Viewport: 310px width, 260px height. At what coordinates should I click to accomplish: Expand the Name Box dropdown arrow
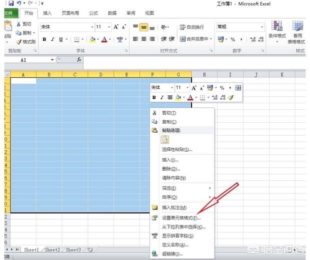[52, 60]
